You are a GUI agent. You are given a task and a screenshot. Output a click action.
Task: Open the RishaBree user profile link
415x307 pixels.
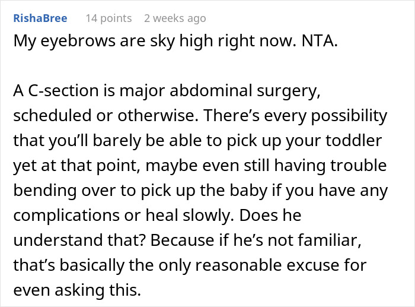(40, 18)
